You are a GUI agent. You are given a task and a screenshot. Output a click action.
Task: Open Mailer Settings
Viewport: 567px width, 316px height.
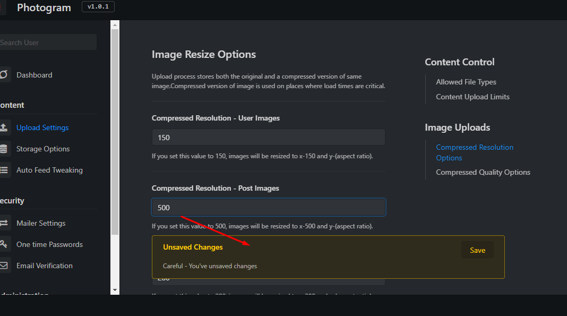click(x=41, y=223)
